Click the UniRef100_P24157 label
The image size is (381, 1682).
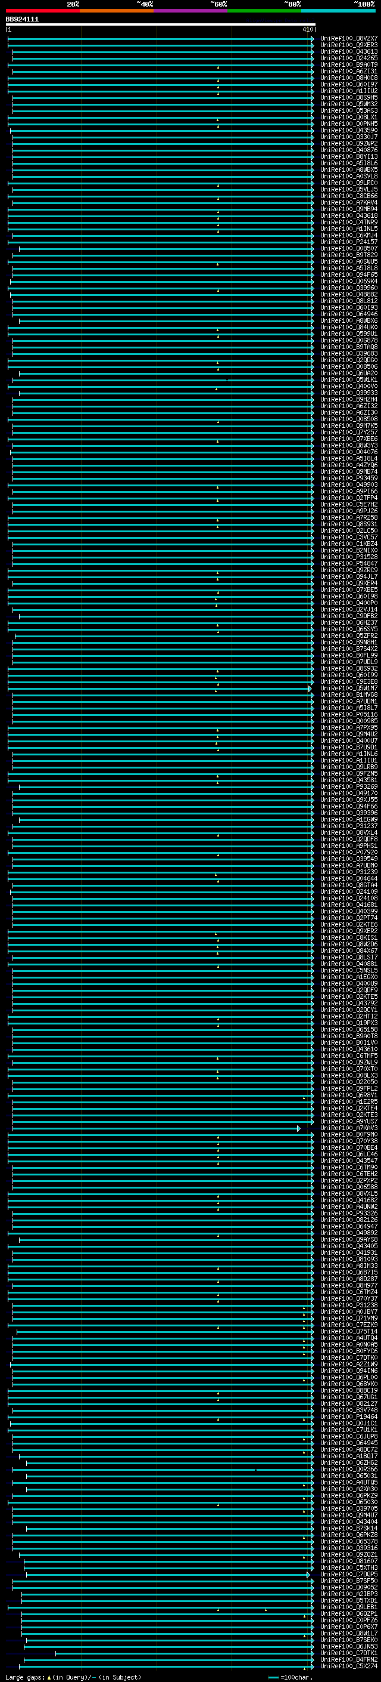tap(349, 242)
